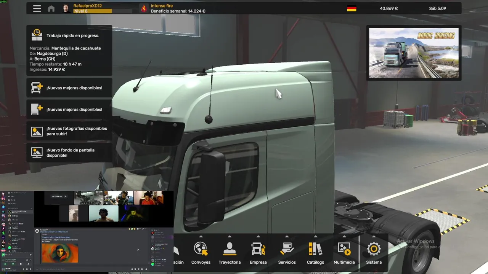
Task: Click the blue link in Discord chat
Action: click(x=54, y=232)
